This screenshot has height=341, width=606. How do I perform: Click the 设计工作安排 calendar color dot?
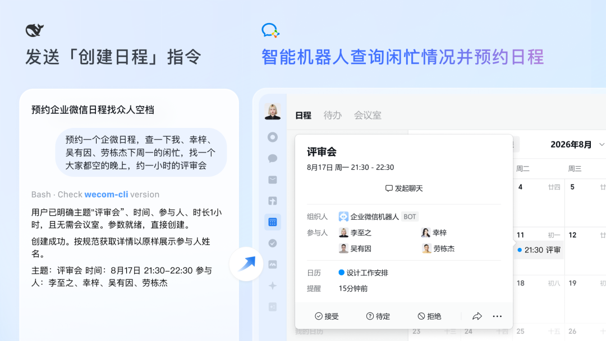coord(341,273)
